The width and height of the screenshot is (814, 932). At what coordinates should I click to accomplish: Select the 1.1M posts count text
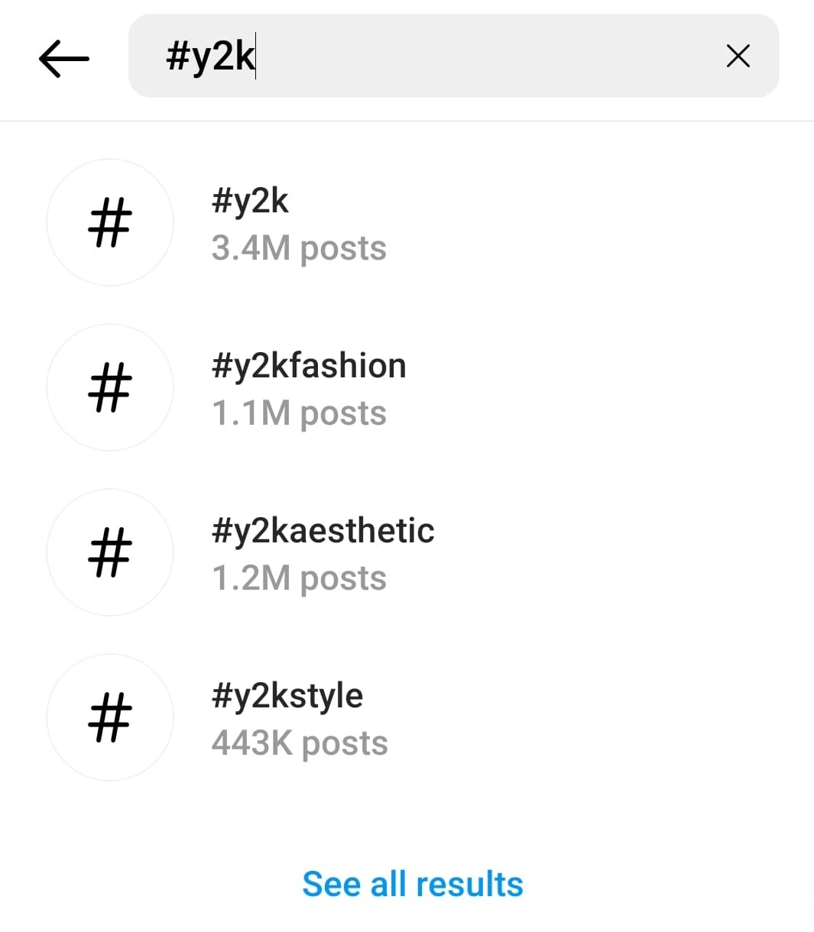click(x=299, y=413)
